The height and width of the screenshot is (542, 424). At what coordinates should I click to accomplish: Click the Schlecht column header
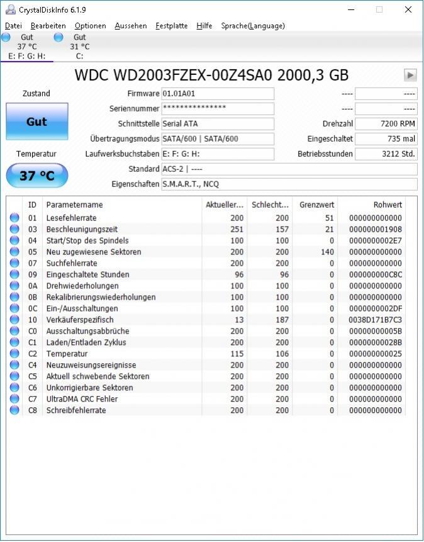click(x=270, y=205)
